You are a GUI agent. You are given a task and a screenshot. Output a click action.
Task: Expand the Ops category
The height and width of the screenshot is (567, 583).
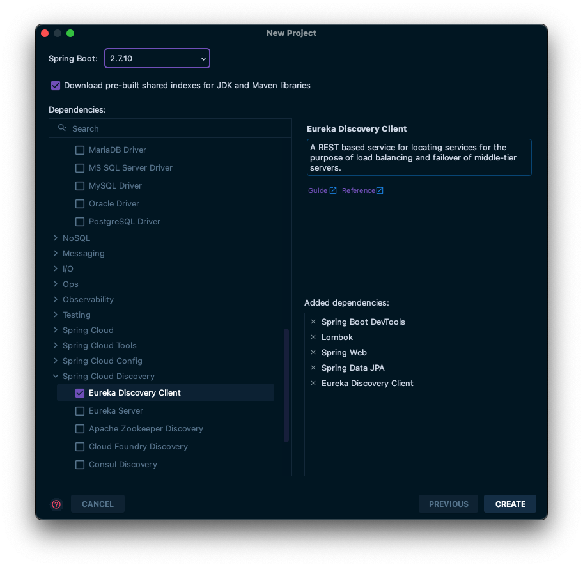pos(56,284)
